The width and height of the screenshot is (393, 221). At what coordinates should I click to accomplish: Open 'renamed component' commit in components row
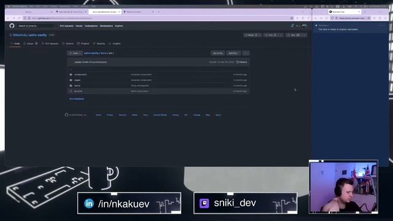click(141, 75)
